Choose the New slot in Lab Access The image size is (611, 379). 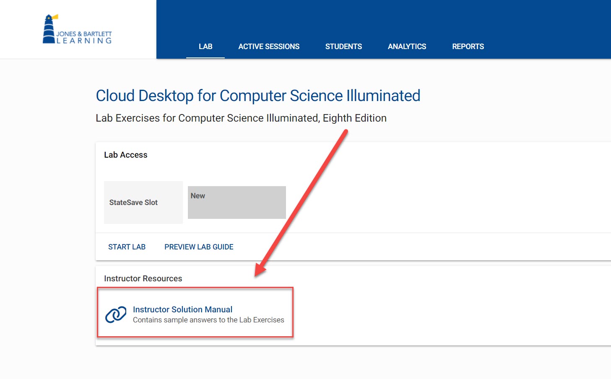[237, 202]
